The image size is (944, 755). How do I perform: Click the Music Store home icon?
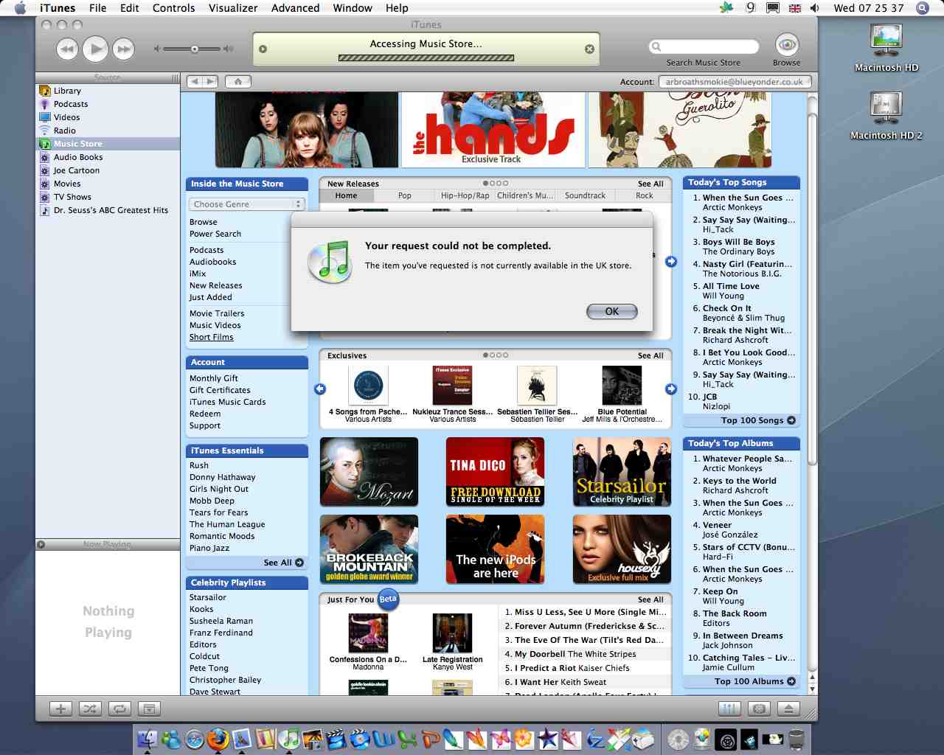coord(238,82)
